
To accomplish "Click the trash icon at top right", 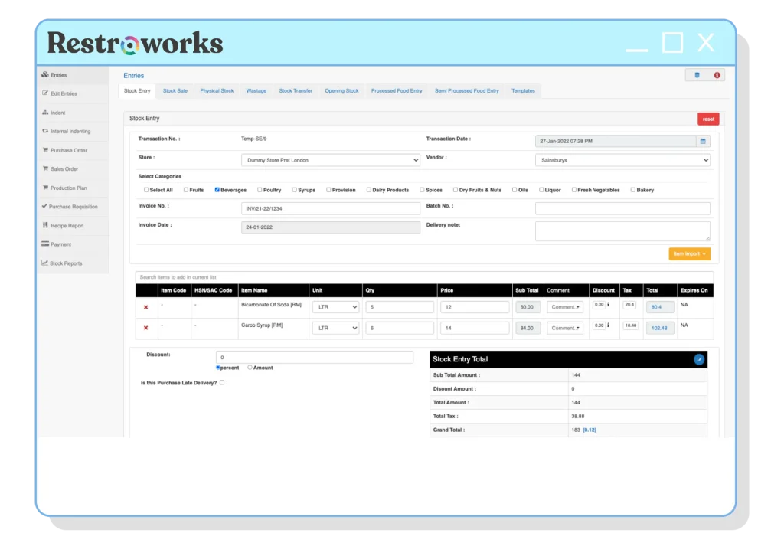I will coord(696,75).
